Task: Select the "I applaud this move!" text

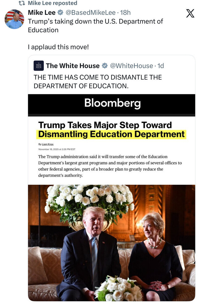Action: [x=58, y=47]
